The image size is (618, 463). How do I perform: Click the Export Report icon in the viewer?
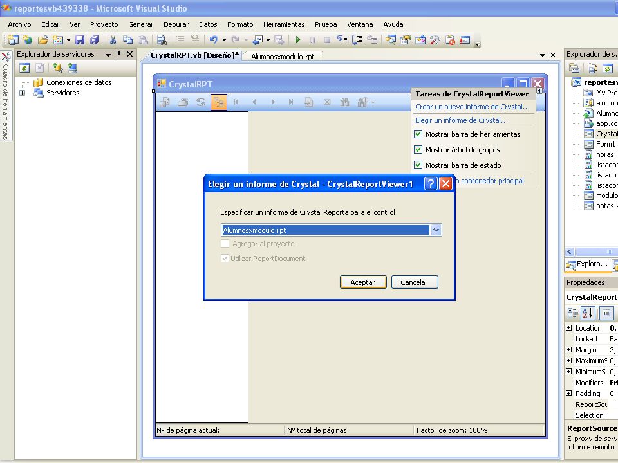pyautogui.click(x=165, y=102)
